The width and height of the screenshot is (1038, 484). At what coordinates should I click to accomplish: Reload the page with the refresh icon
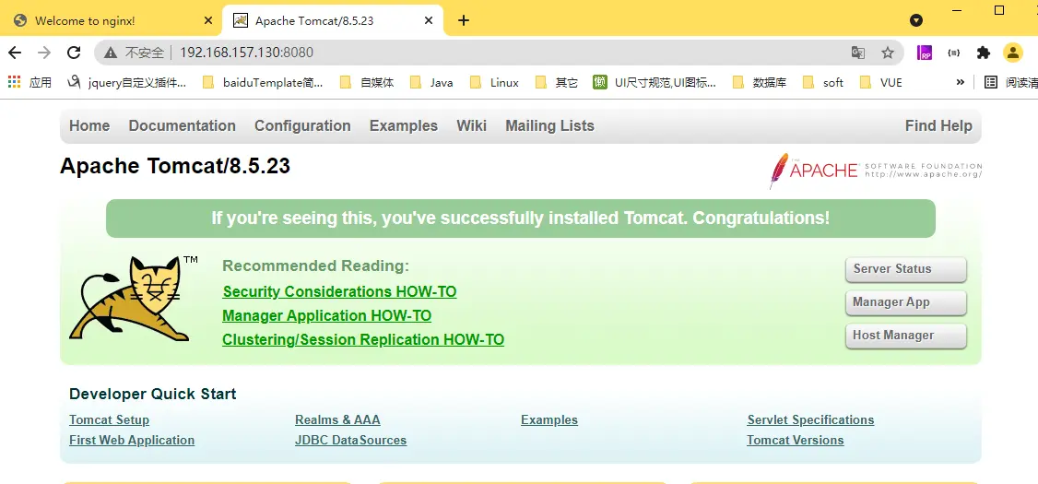click(74, 53)
